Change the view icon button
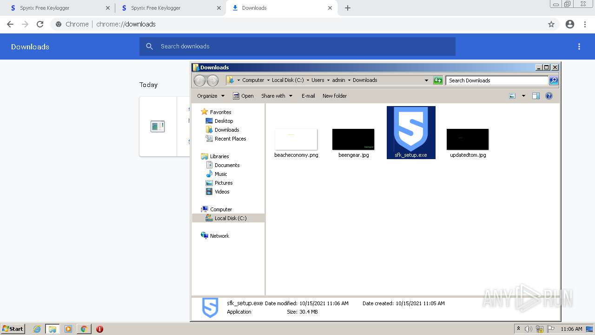This screenshot has width=595, height=335. click(x=512, y=96)
